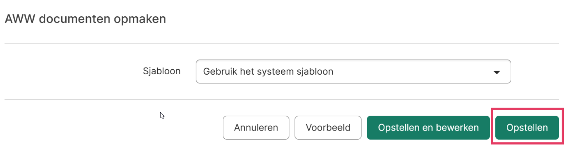Click the text 'Gebruik het systeem sjabloon'

268,71
